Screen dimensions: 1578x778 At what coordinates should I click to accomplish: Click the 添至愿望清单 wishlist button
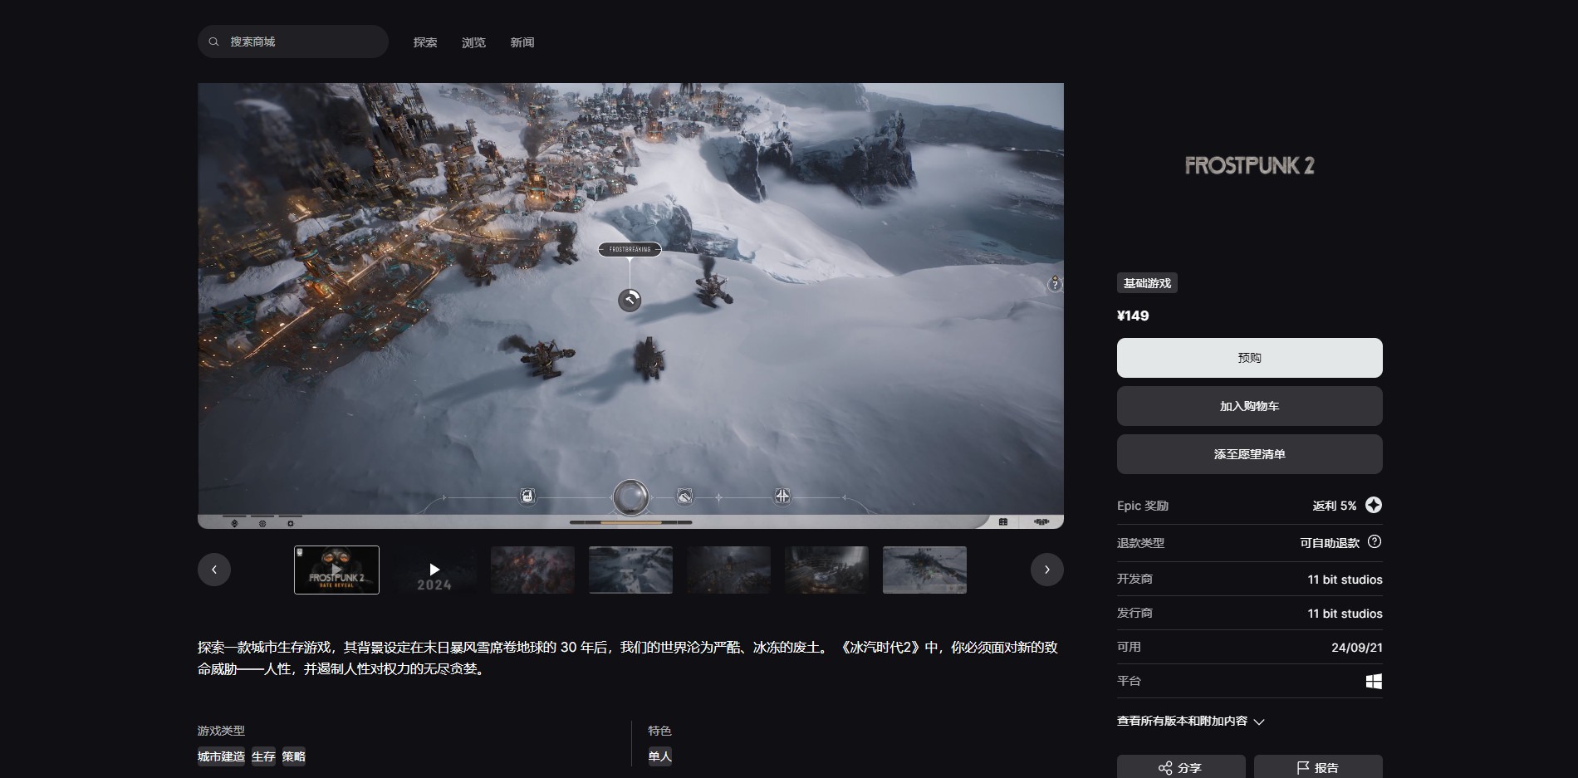1249,453
